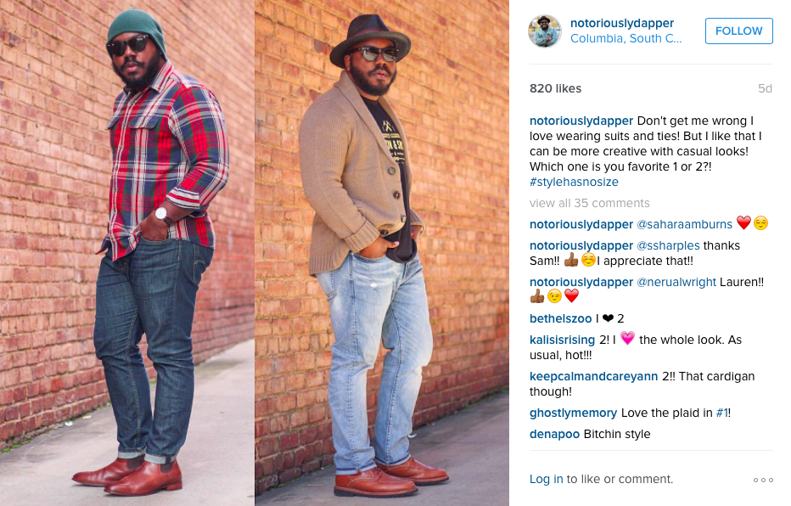Click the FOLLOW button

738,31
